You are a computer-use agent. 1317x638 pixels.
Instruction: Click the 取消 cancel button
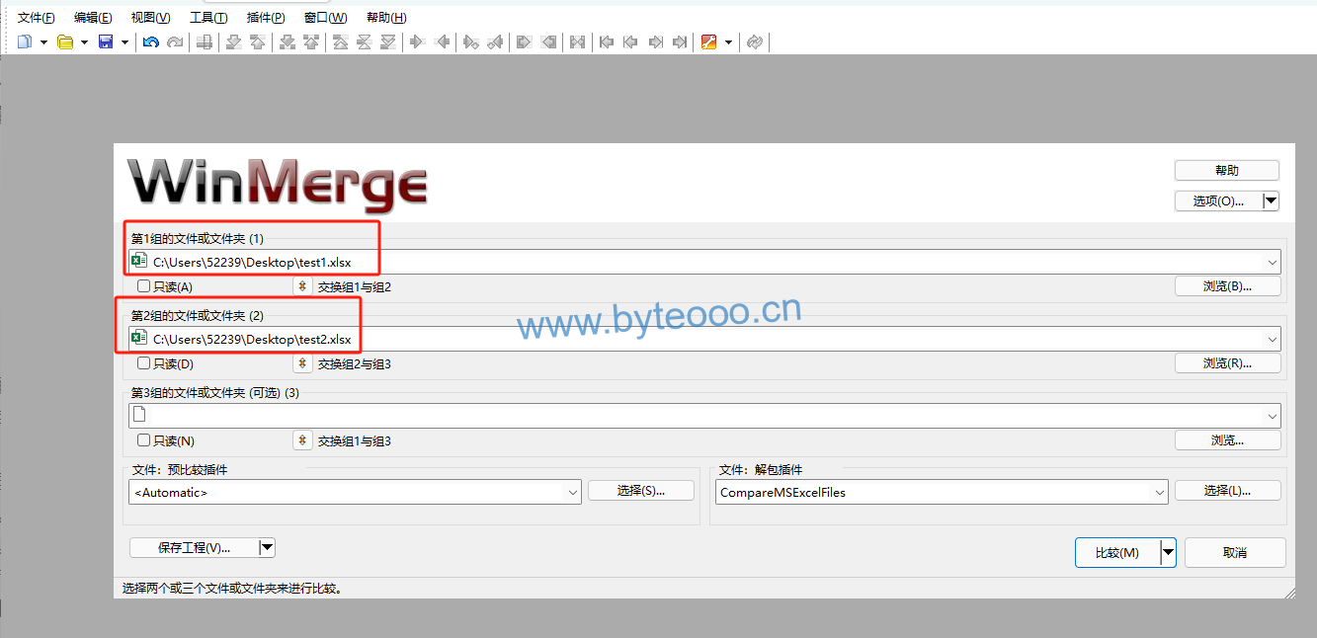(x=1235, y=553)
